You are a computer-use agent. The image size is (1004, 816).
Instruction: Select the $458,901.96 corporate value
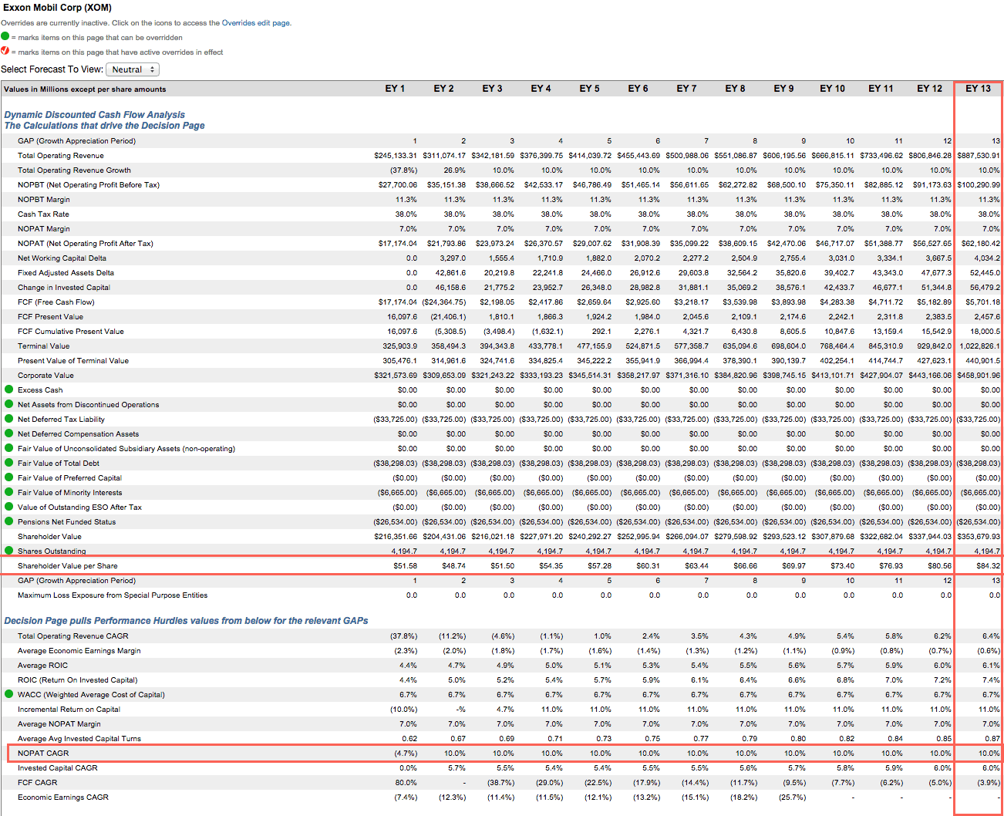coord(979,376)
